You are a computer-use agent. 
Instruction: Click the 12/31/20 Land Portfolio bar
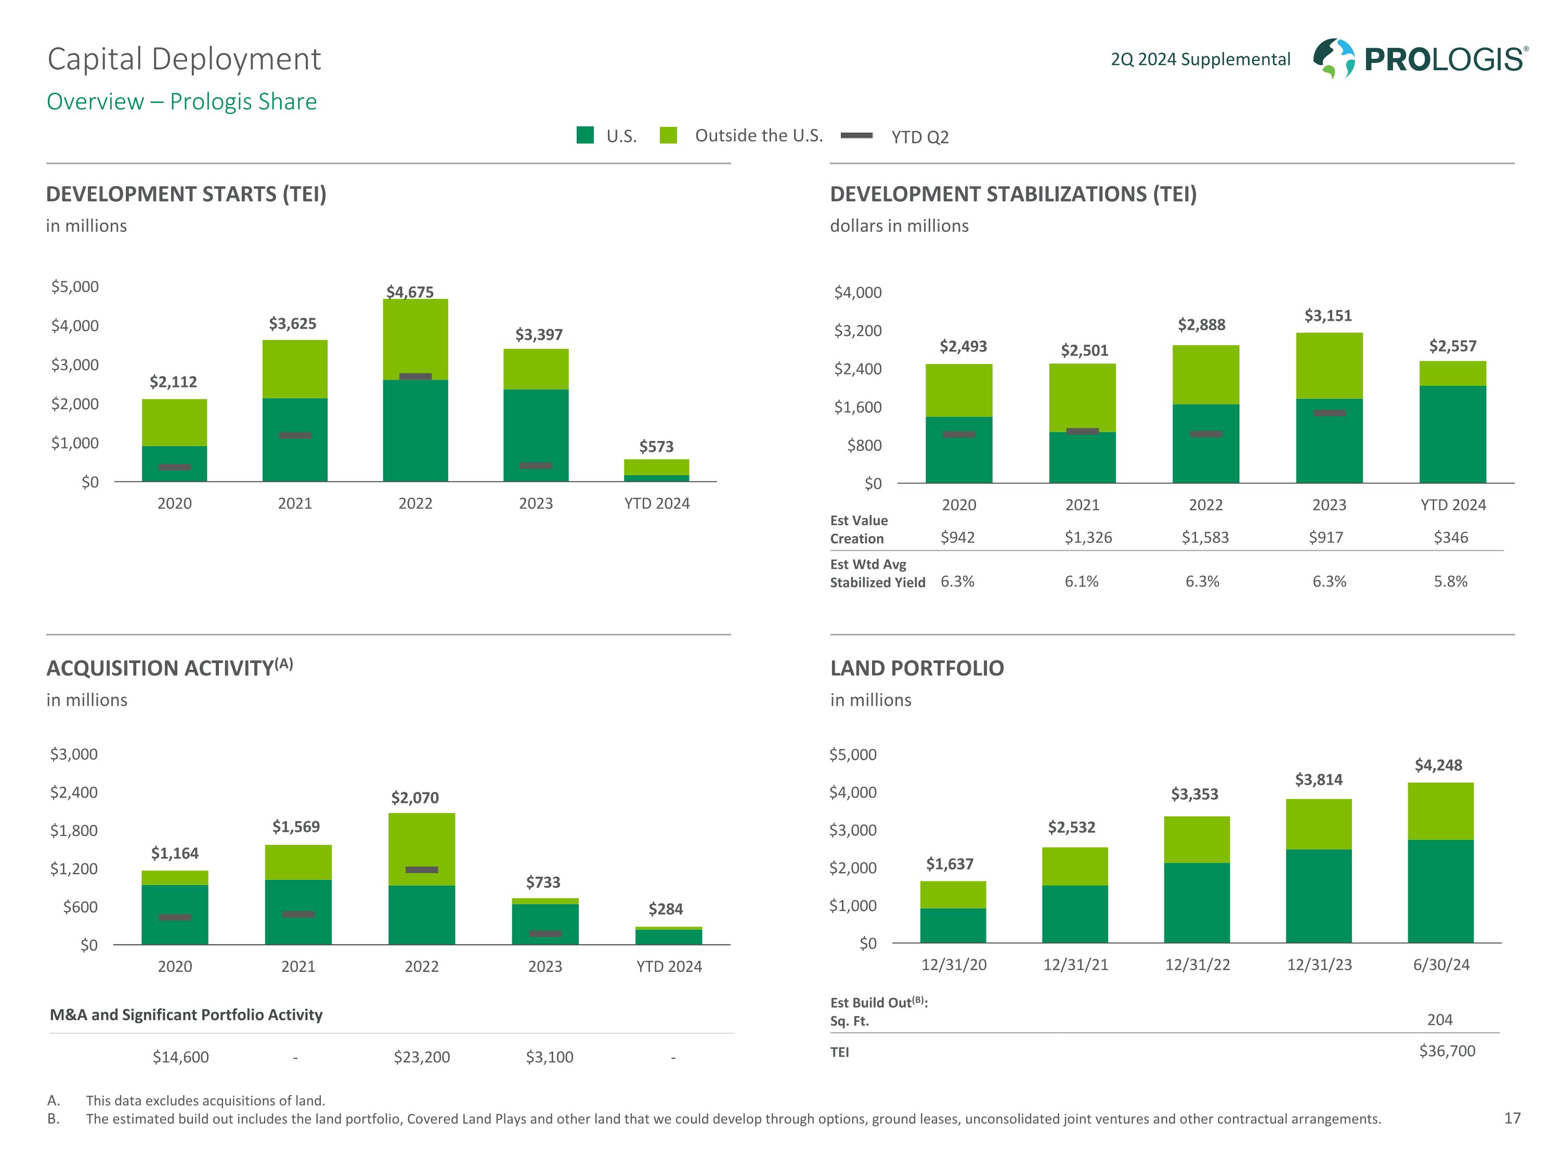coord(953,913)
